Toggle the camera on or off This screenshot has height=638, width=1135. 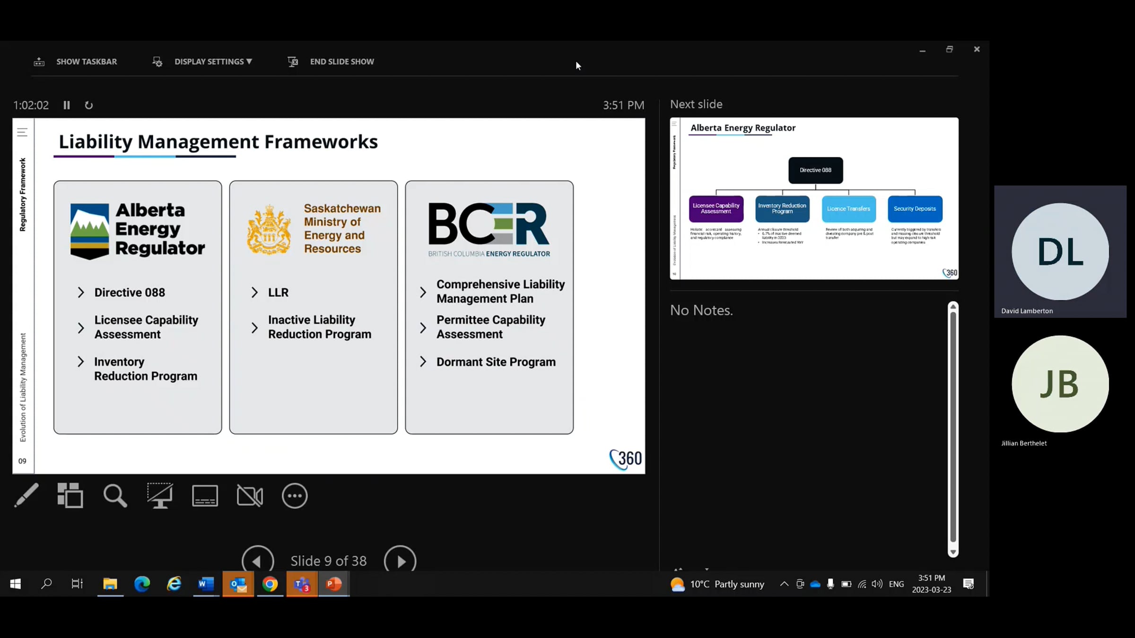(x=250, y=495)
